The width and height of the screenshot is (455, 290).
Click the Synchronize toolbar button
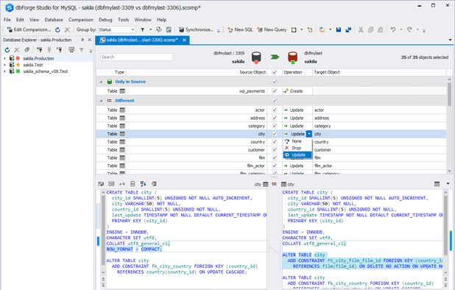coord(196,29)
